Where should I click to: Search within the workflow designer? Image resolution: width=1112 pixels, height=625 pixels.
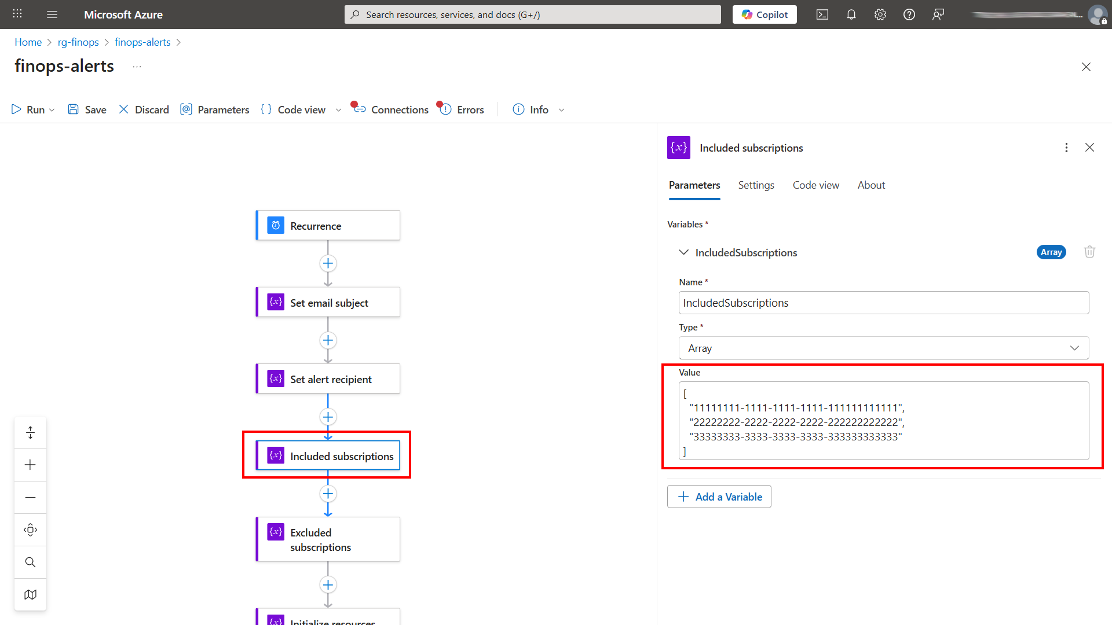30,561
